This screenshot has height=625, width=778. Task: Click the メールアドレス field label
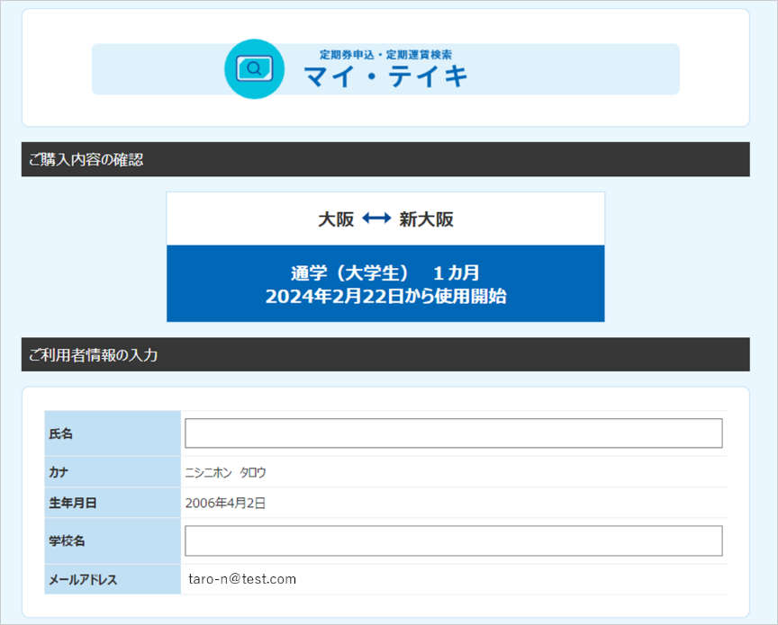[x=83, y=580]
